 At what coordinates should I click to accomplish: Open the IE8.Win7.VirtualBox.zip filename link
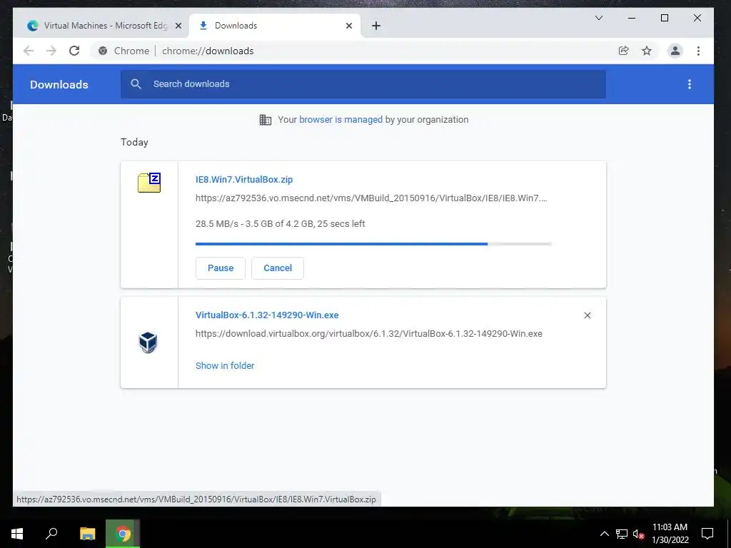coord(244,179)
